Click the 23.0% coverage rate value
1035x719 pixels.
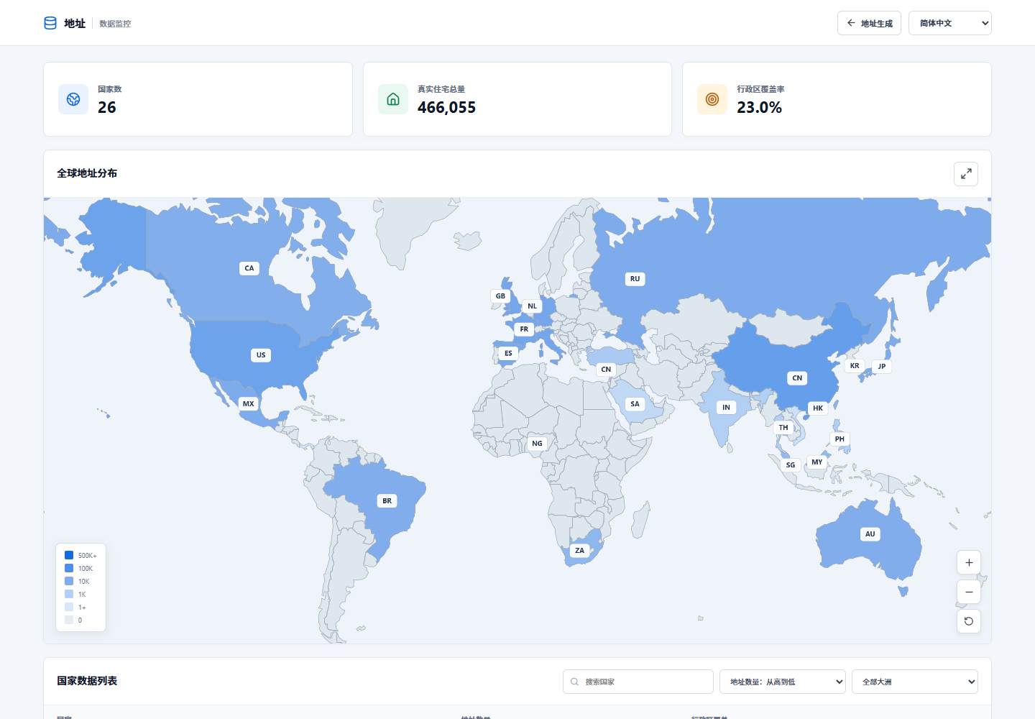coord(759,107)
